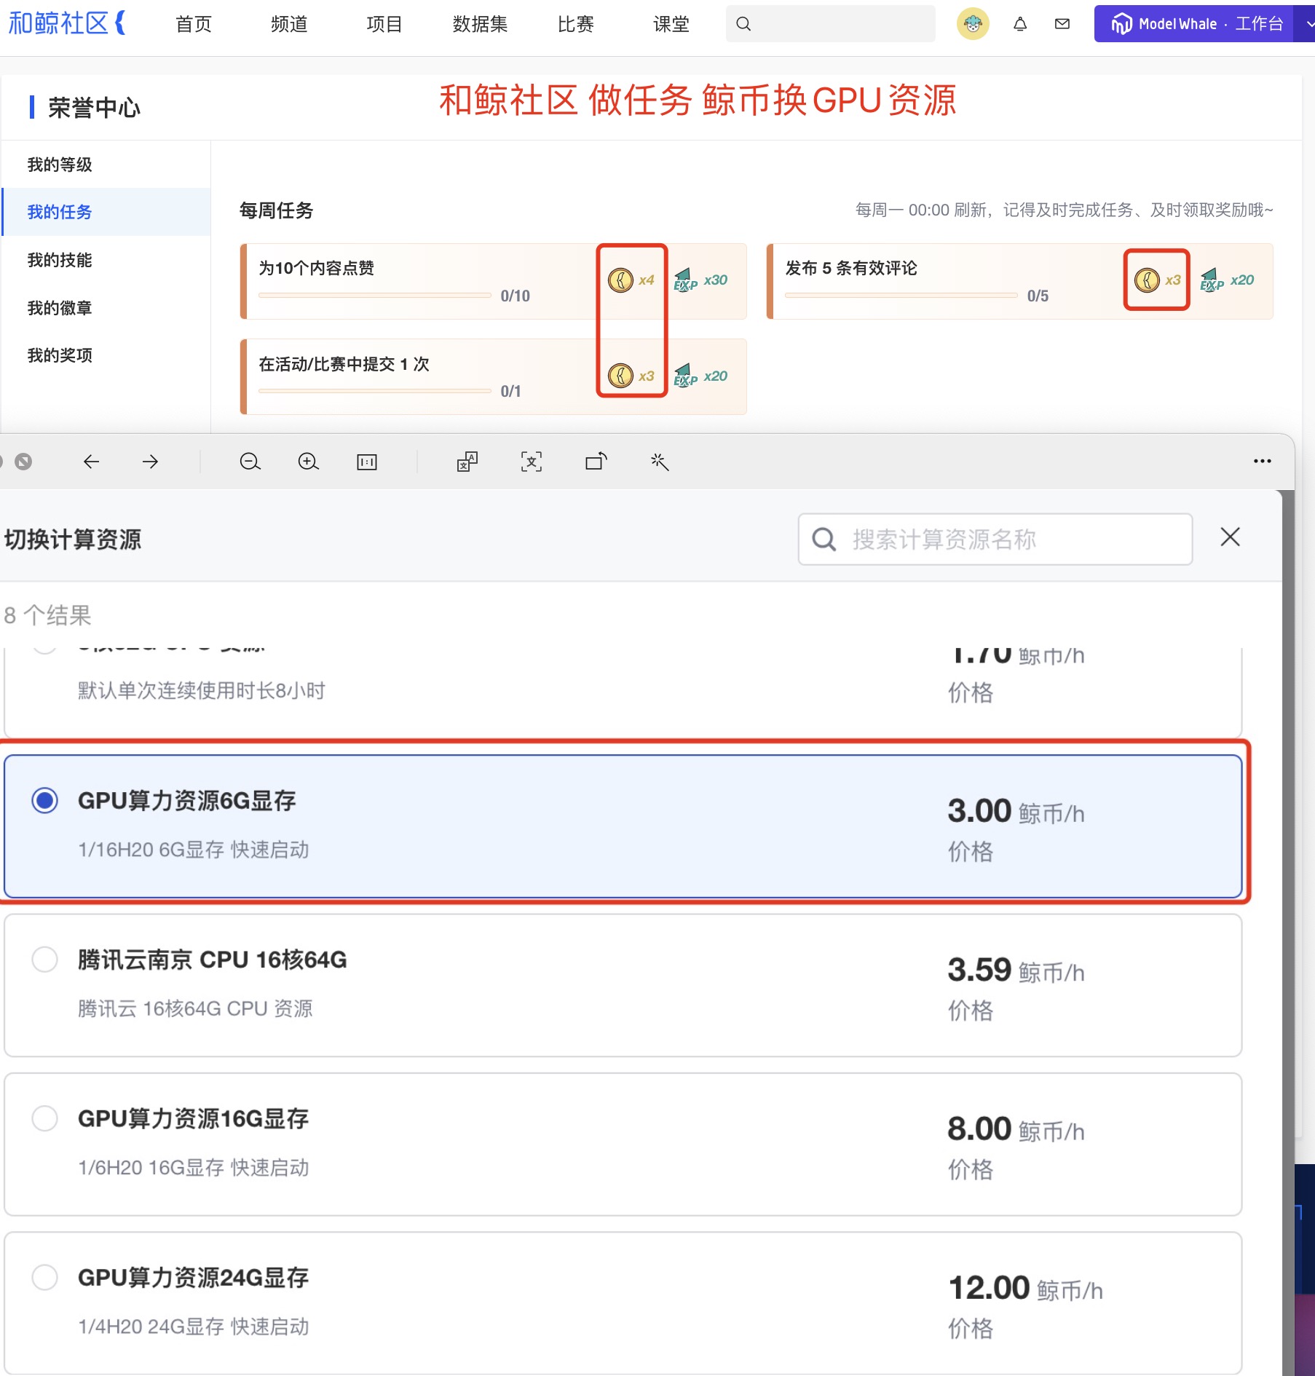Click progress bar of 评论 task

[x=901, y=295]
